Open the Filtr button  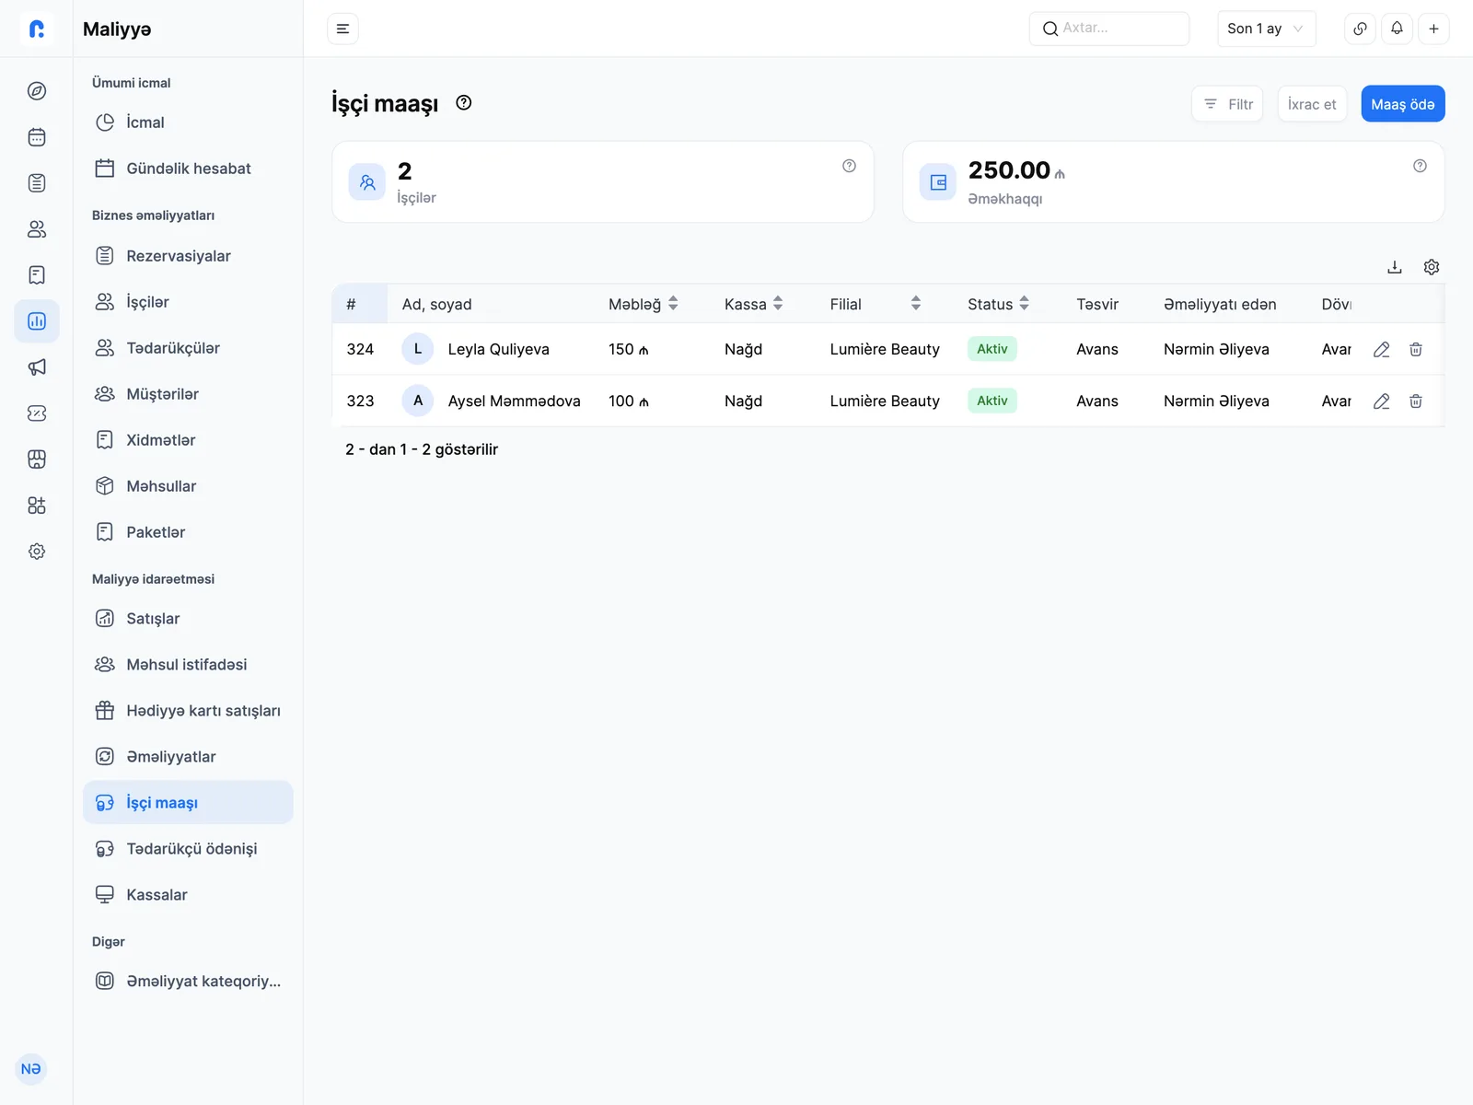click(1227, 104)
